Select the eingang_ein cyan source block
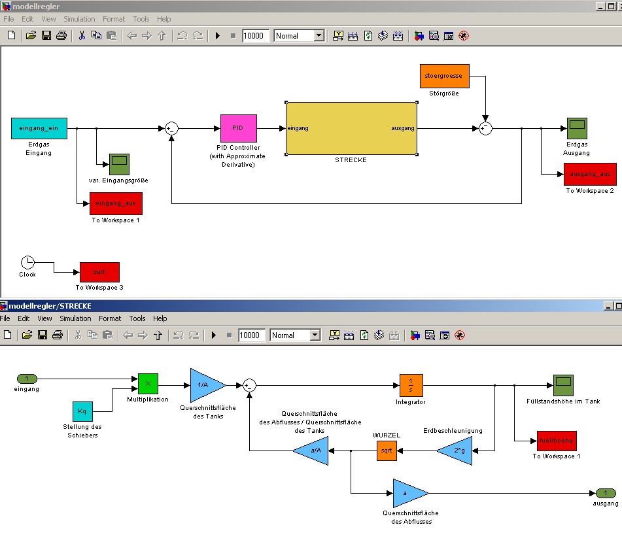Image resolution: width=622 pixels, height=544 pixels. (39, 128)
